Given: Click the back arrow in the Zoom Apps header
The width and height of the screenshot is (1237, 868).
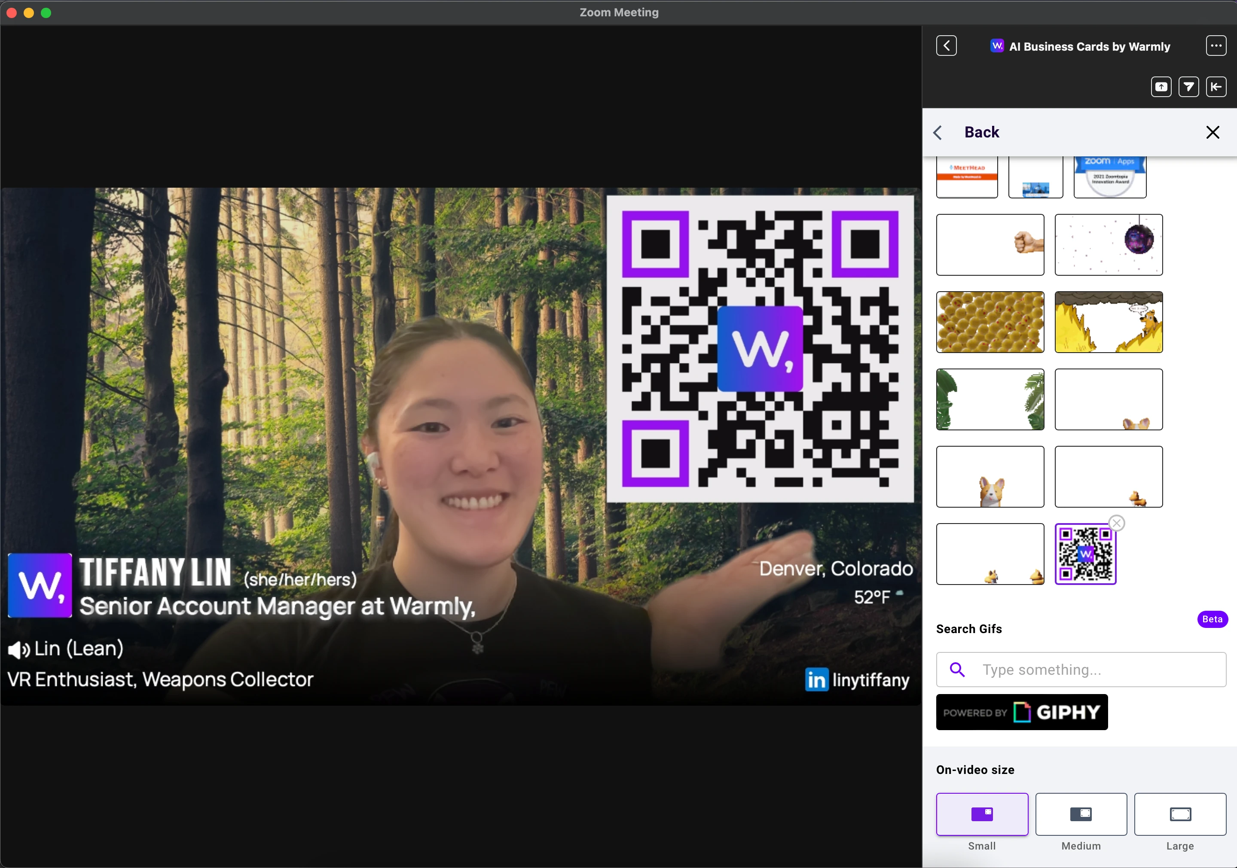Looking at the screenshot, I should click(946, 46).
